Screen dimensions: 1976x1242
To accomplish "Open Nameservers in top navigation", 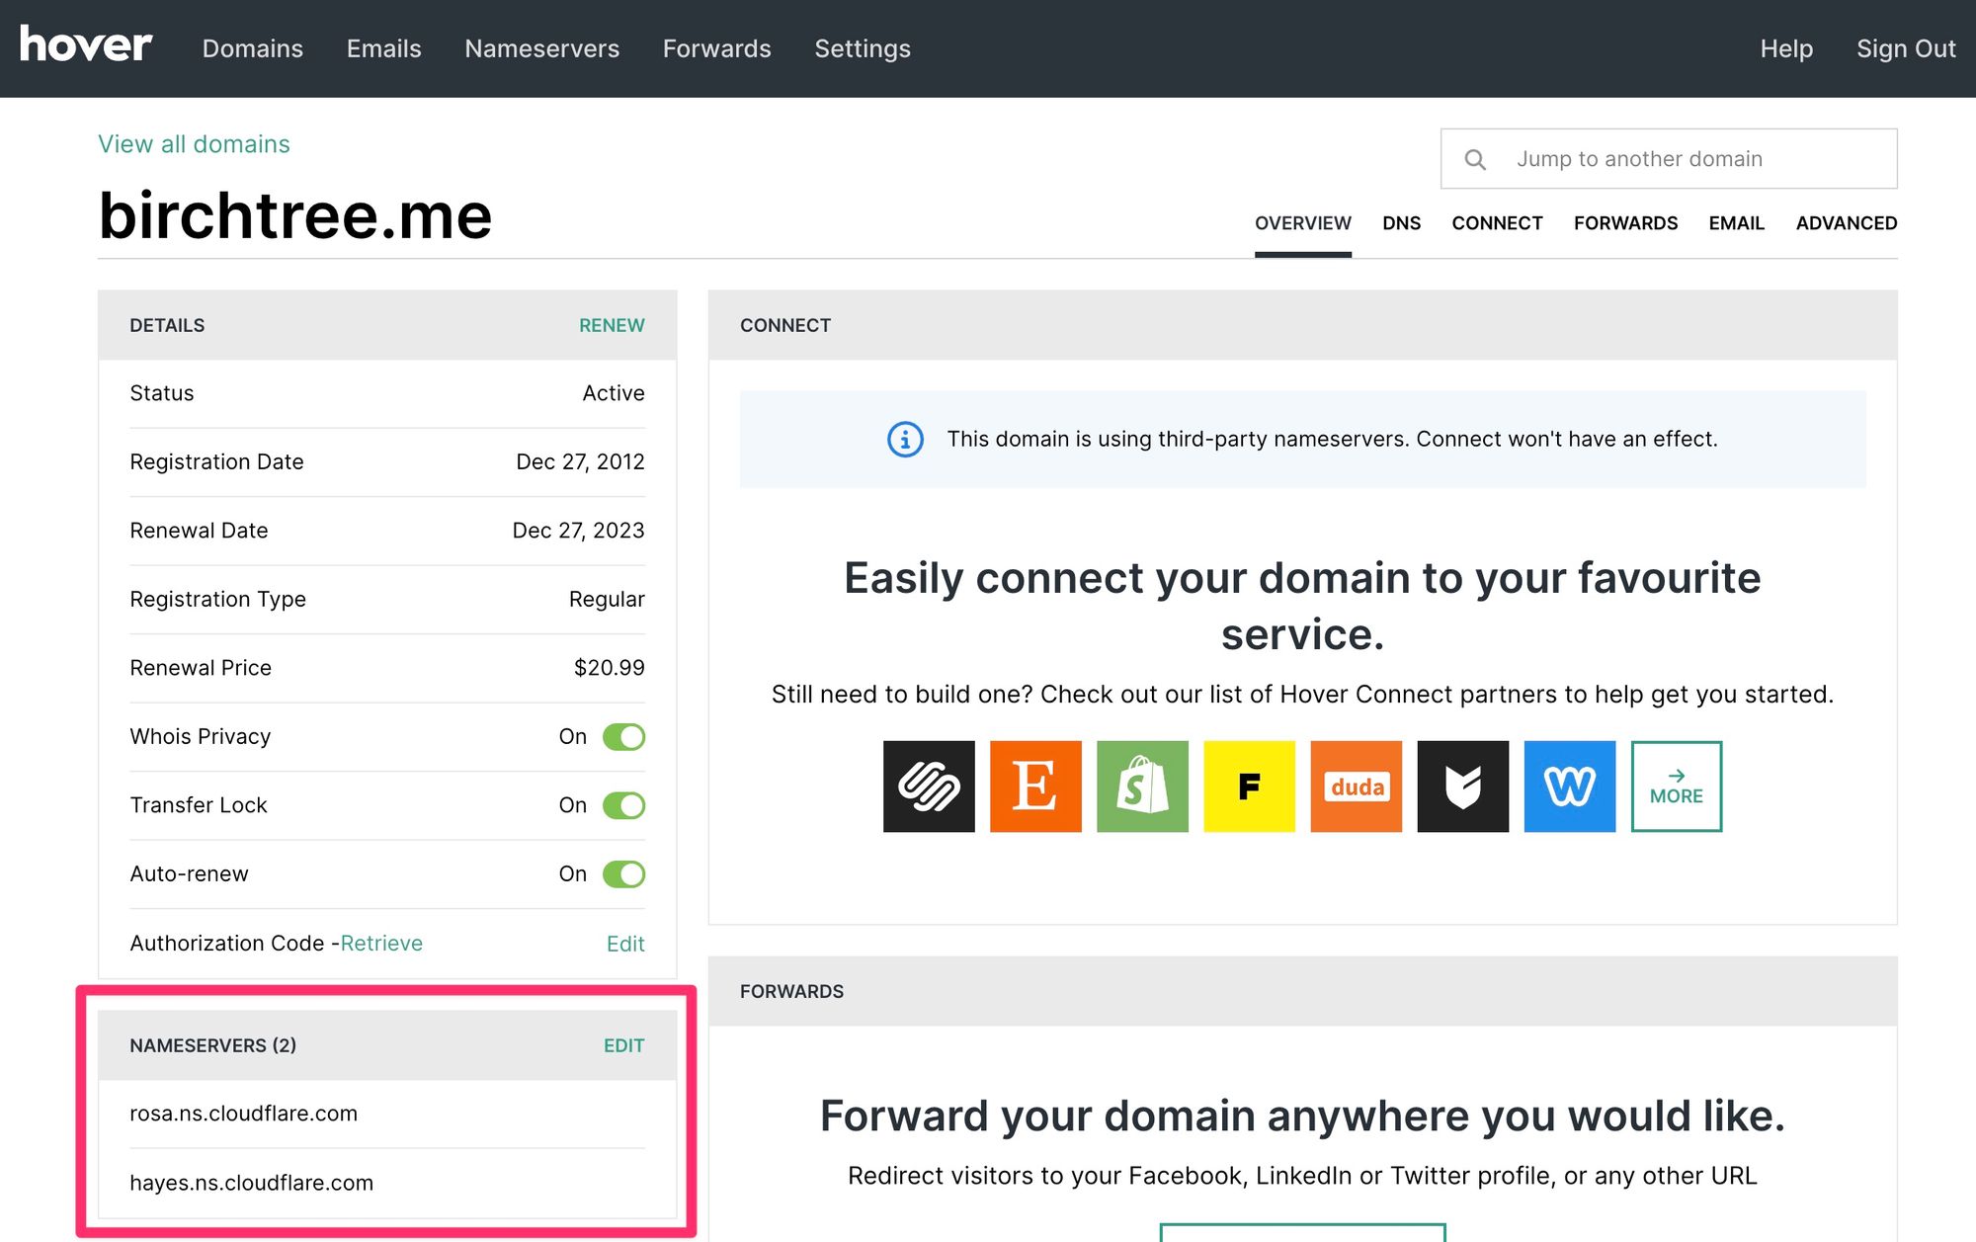I will tap(541, 48).
